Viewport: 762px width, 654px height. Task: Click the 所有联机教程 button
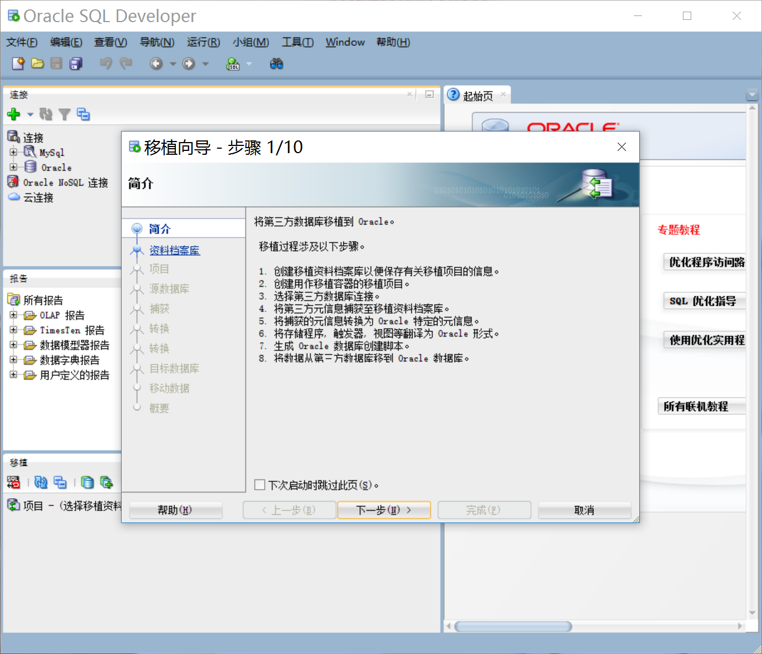(x=701, y=406)
